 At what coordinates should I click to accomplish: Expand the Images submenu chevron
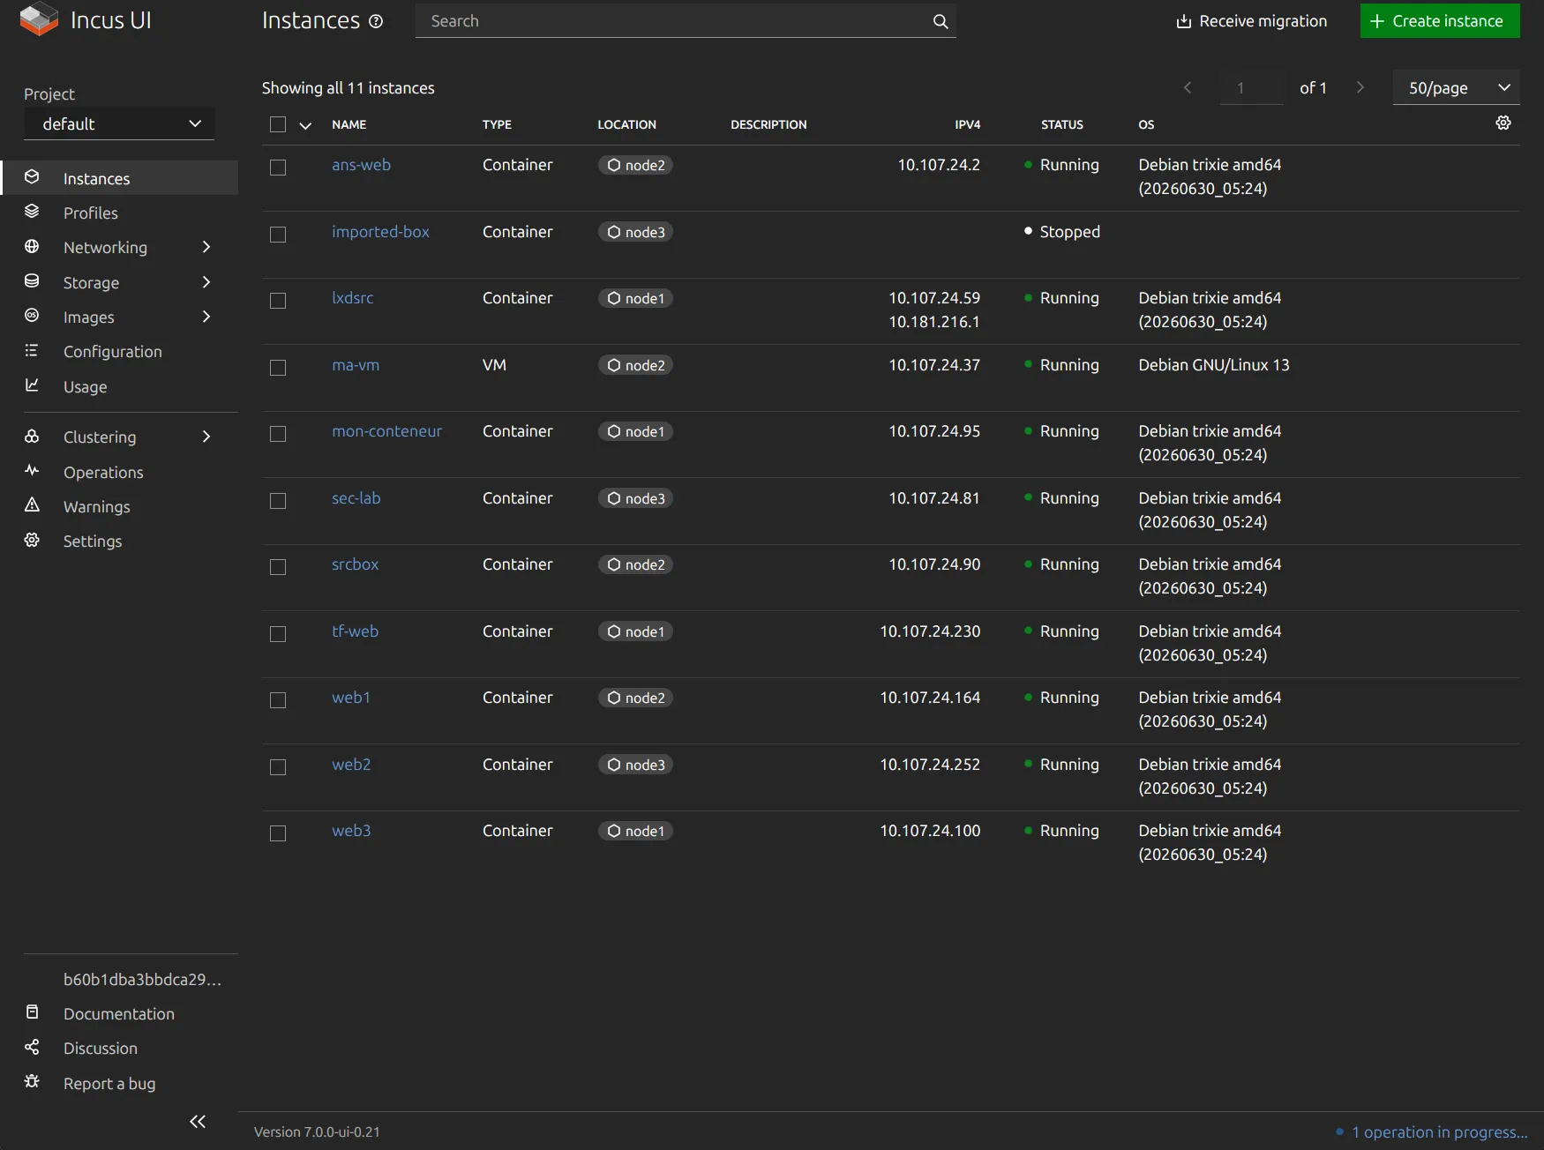[206, 317]
